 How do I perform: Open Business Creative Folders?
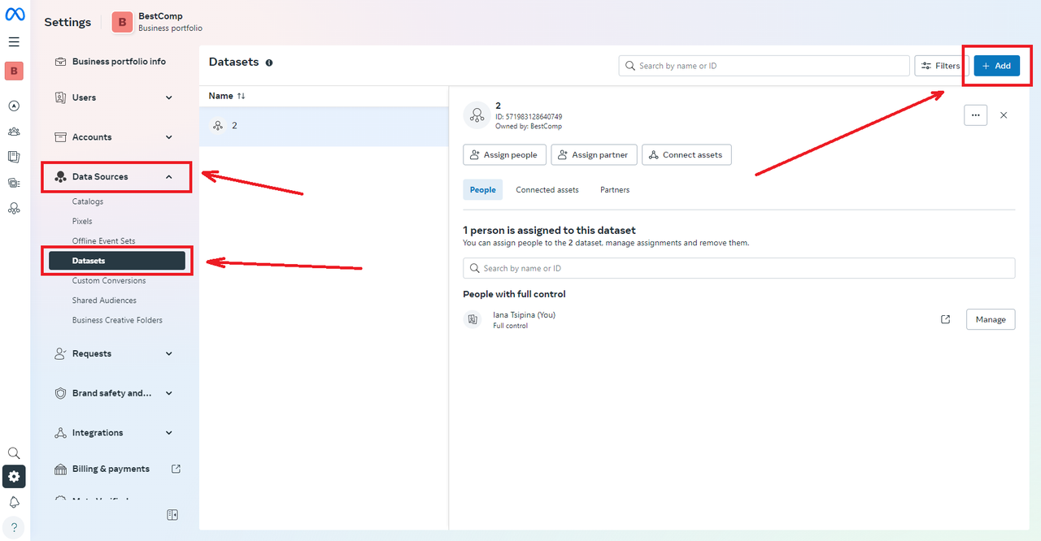click(x=117, y=320)
